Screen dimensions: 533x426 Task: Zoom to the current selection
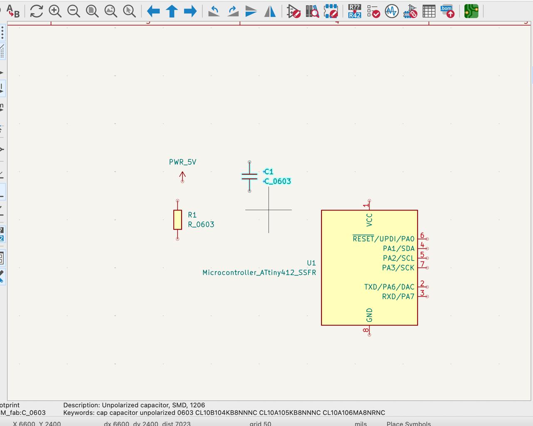point(129,11)
